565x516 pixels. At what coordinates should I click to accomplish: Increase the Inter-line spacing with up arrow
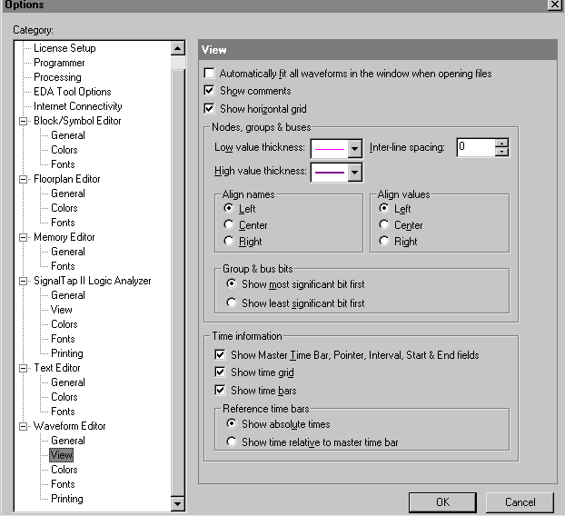tap(502, 142)
